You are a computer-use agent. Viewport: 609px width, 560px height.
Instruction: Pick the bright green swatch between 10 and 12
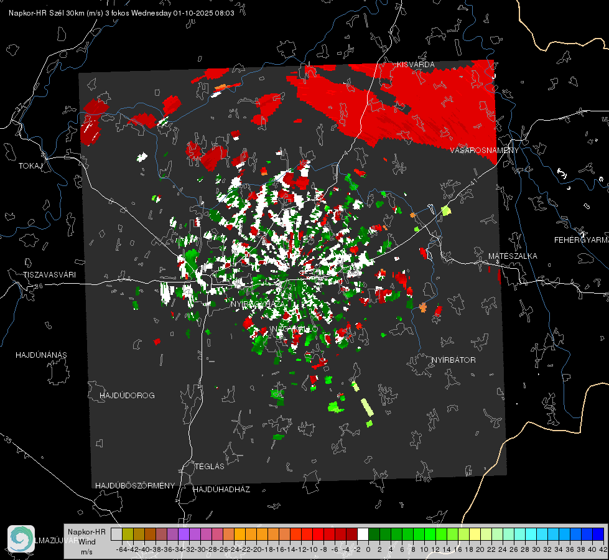pyautogui.click(x=430, y=534)
